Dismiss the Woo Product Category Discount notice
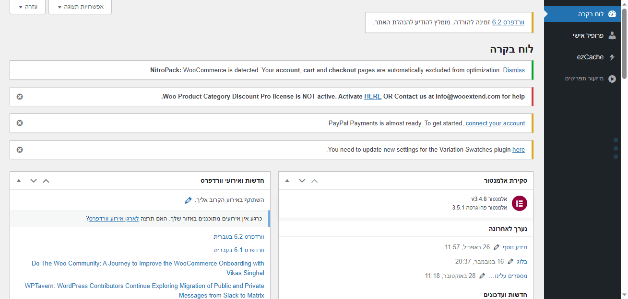This screenshot has width=628, height=299. pyautogui.click(x=20, y=97)
